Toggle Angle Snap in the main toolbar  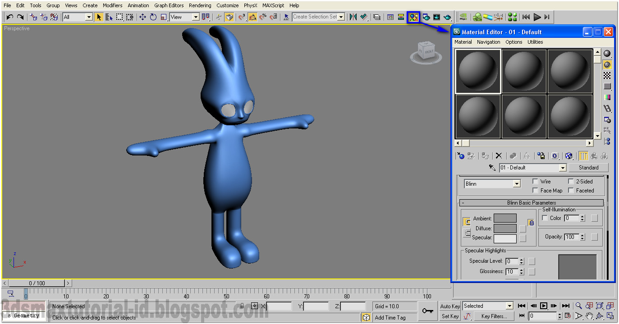point(252,17)
